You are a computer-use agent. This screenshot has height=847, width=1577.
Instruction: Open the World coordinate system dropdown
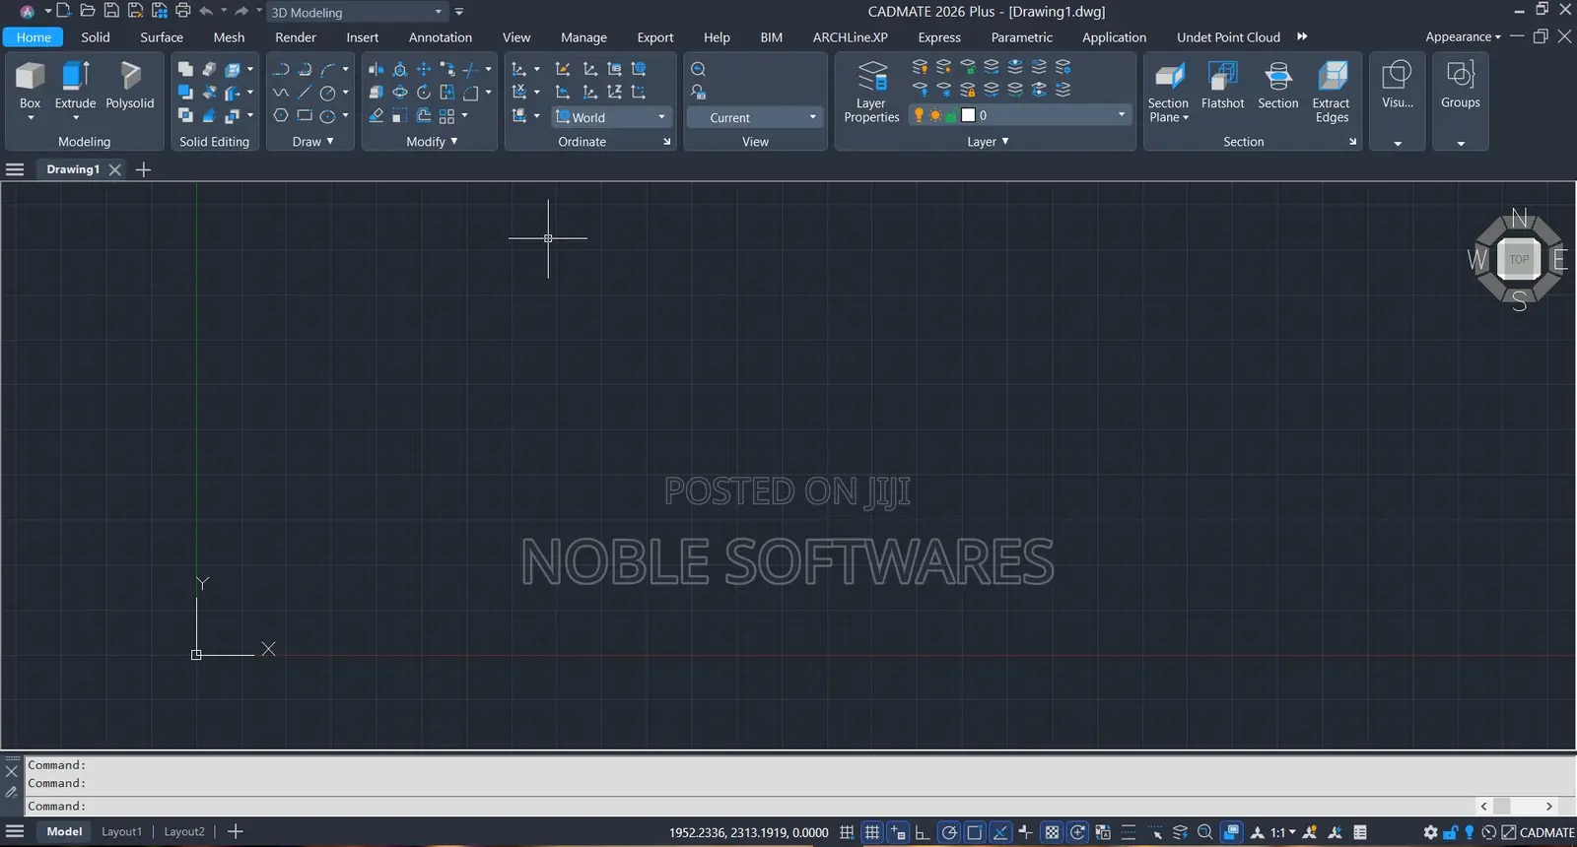pos(611,117)
